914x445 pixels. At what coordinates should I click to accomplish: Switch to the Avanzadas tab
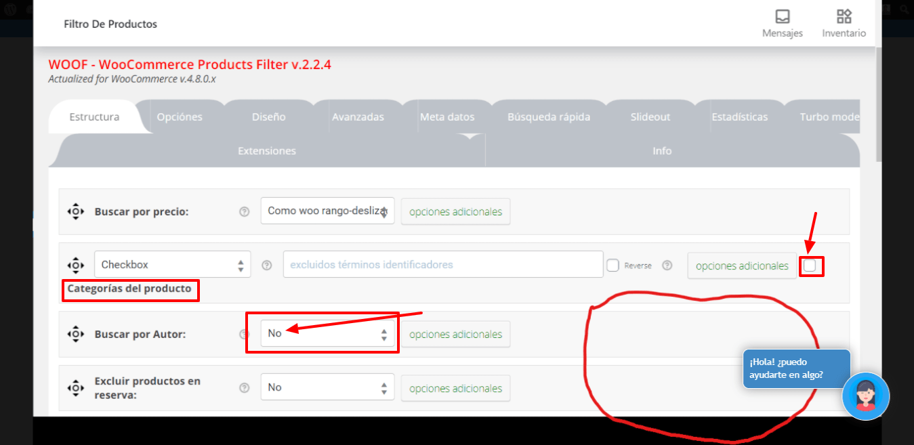click(x=358, y=116)
